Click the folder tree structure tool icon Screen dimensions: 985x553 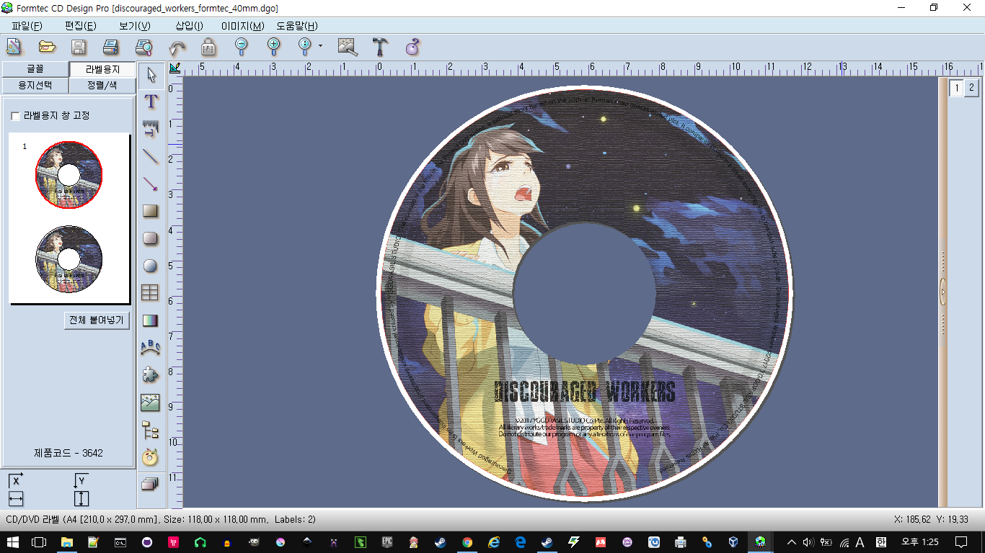click(151, 429)
